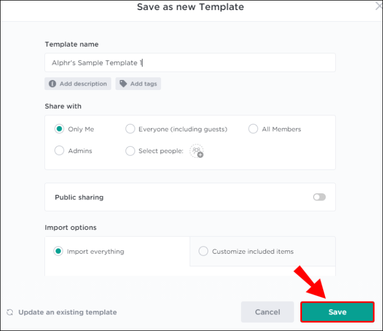Open Update an existing template link

(67, 312)
